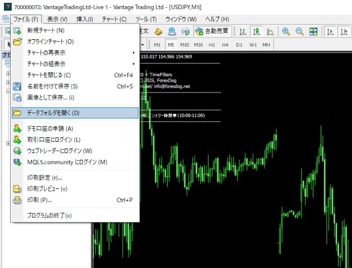
Task: Click the globe icon beside ウェブトレーダーにログイン
Action: [x=17, y=151]
